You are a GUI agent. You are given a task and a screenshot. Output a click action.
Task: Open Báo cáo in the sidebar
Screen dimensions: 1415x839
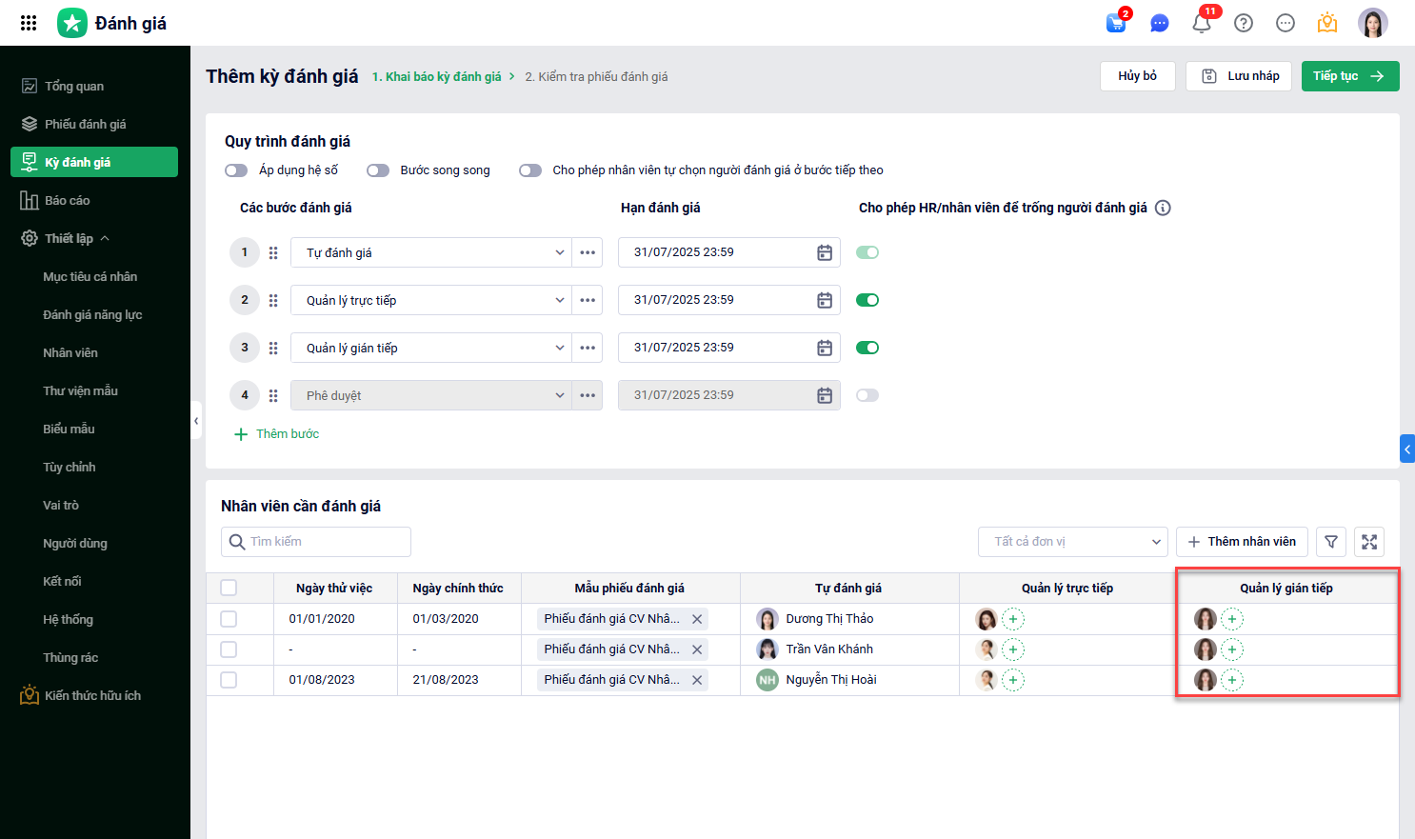click(x=67, y=200)
